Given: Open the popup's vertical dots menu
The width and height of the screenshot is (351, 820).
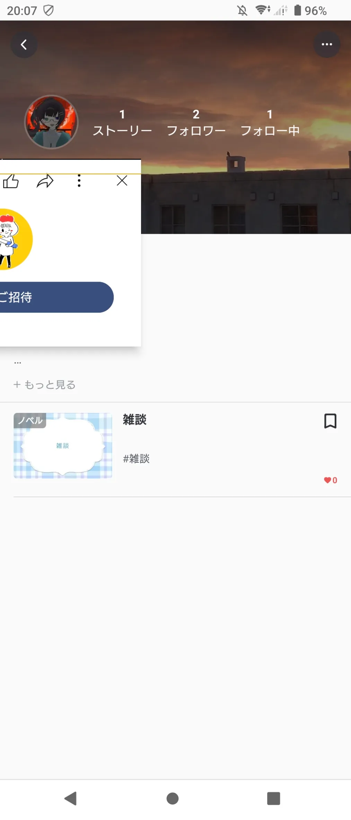Looking at the screenshot, I should (79, 181).
